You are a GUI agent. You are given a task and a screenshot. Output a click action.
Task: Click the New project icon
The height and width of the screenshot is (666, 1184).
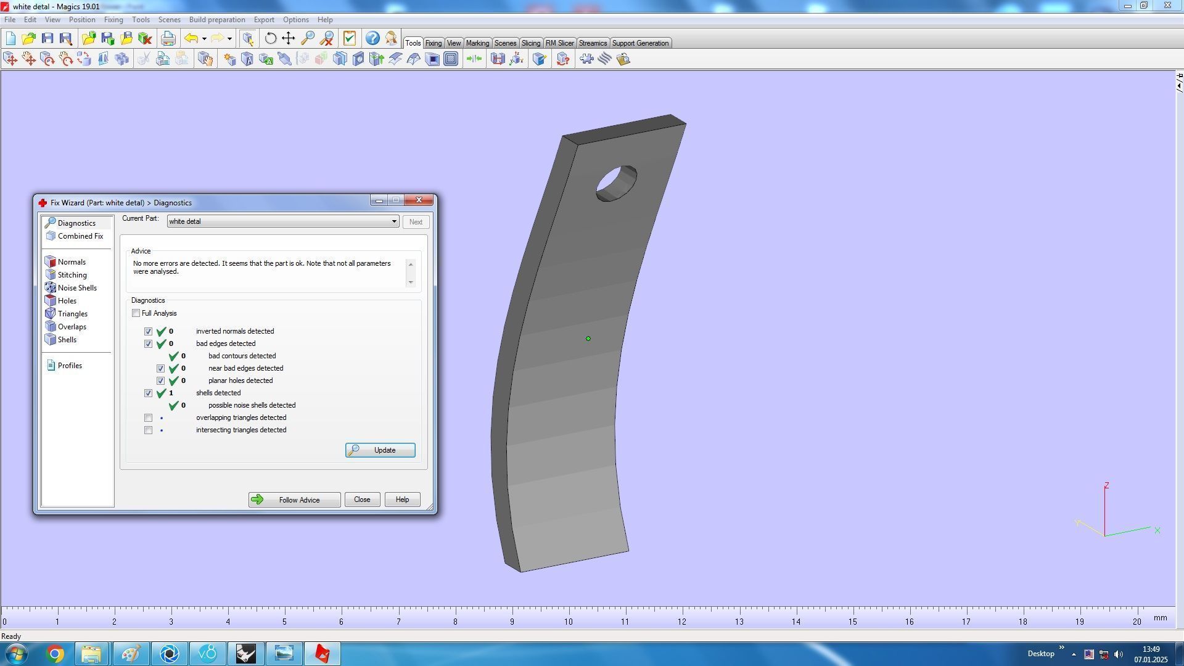click(x=10, y=38)
